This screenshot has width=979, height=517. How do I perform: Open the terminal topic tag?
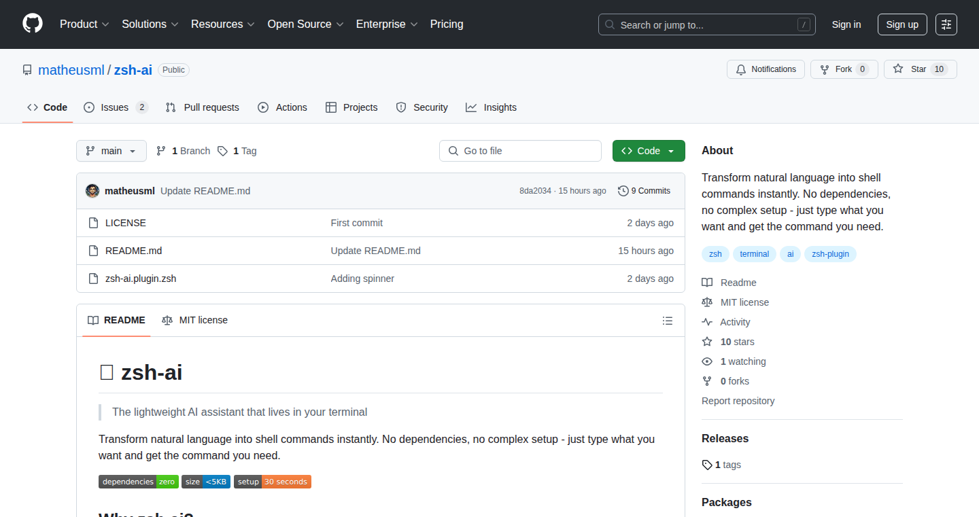tap(755, 254)
